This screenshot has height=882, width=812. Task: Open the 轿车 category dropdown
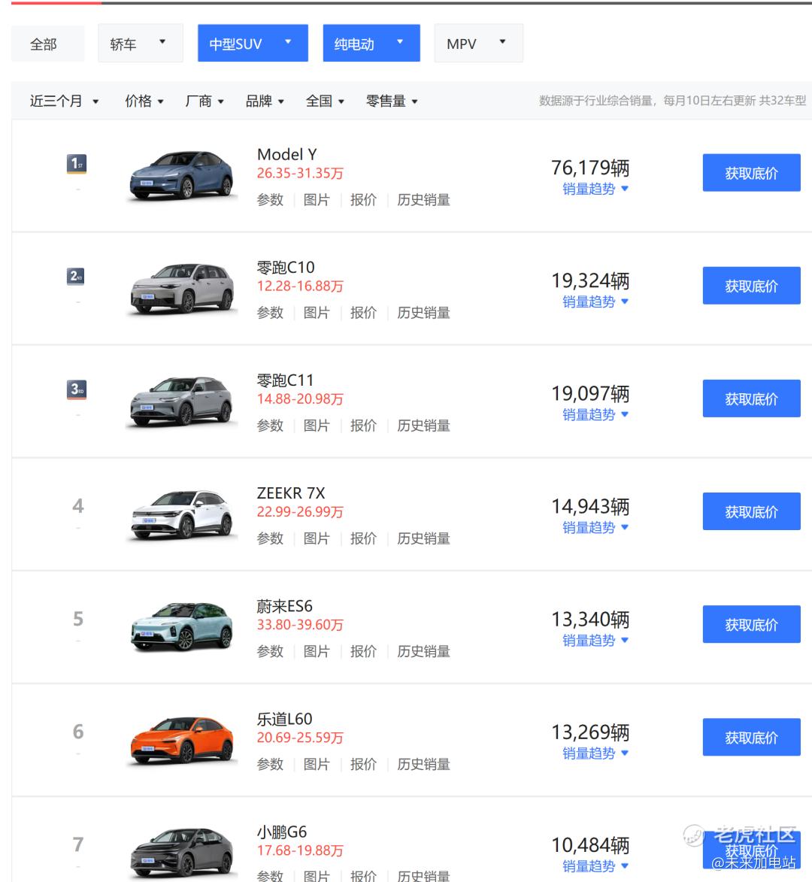pos(141,44)
